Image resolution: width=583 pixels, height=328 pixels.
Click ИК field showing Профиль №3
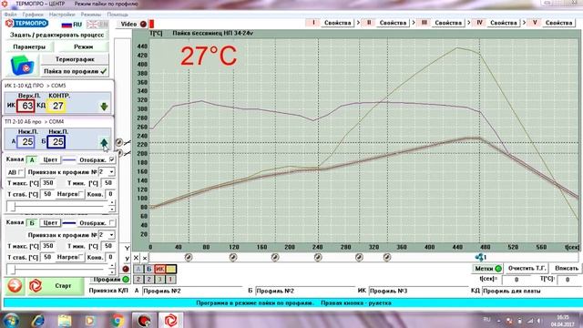418,291
